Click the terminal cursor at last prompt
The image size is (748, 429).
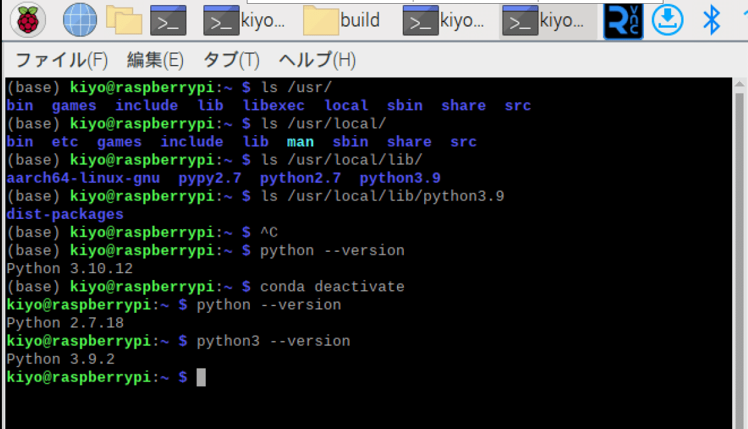pyautogui.click(x=201, y=377)
